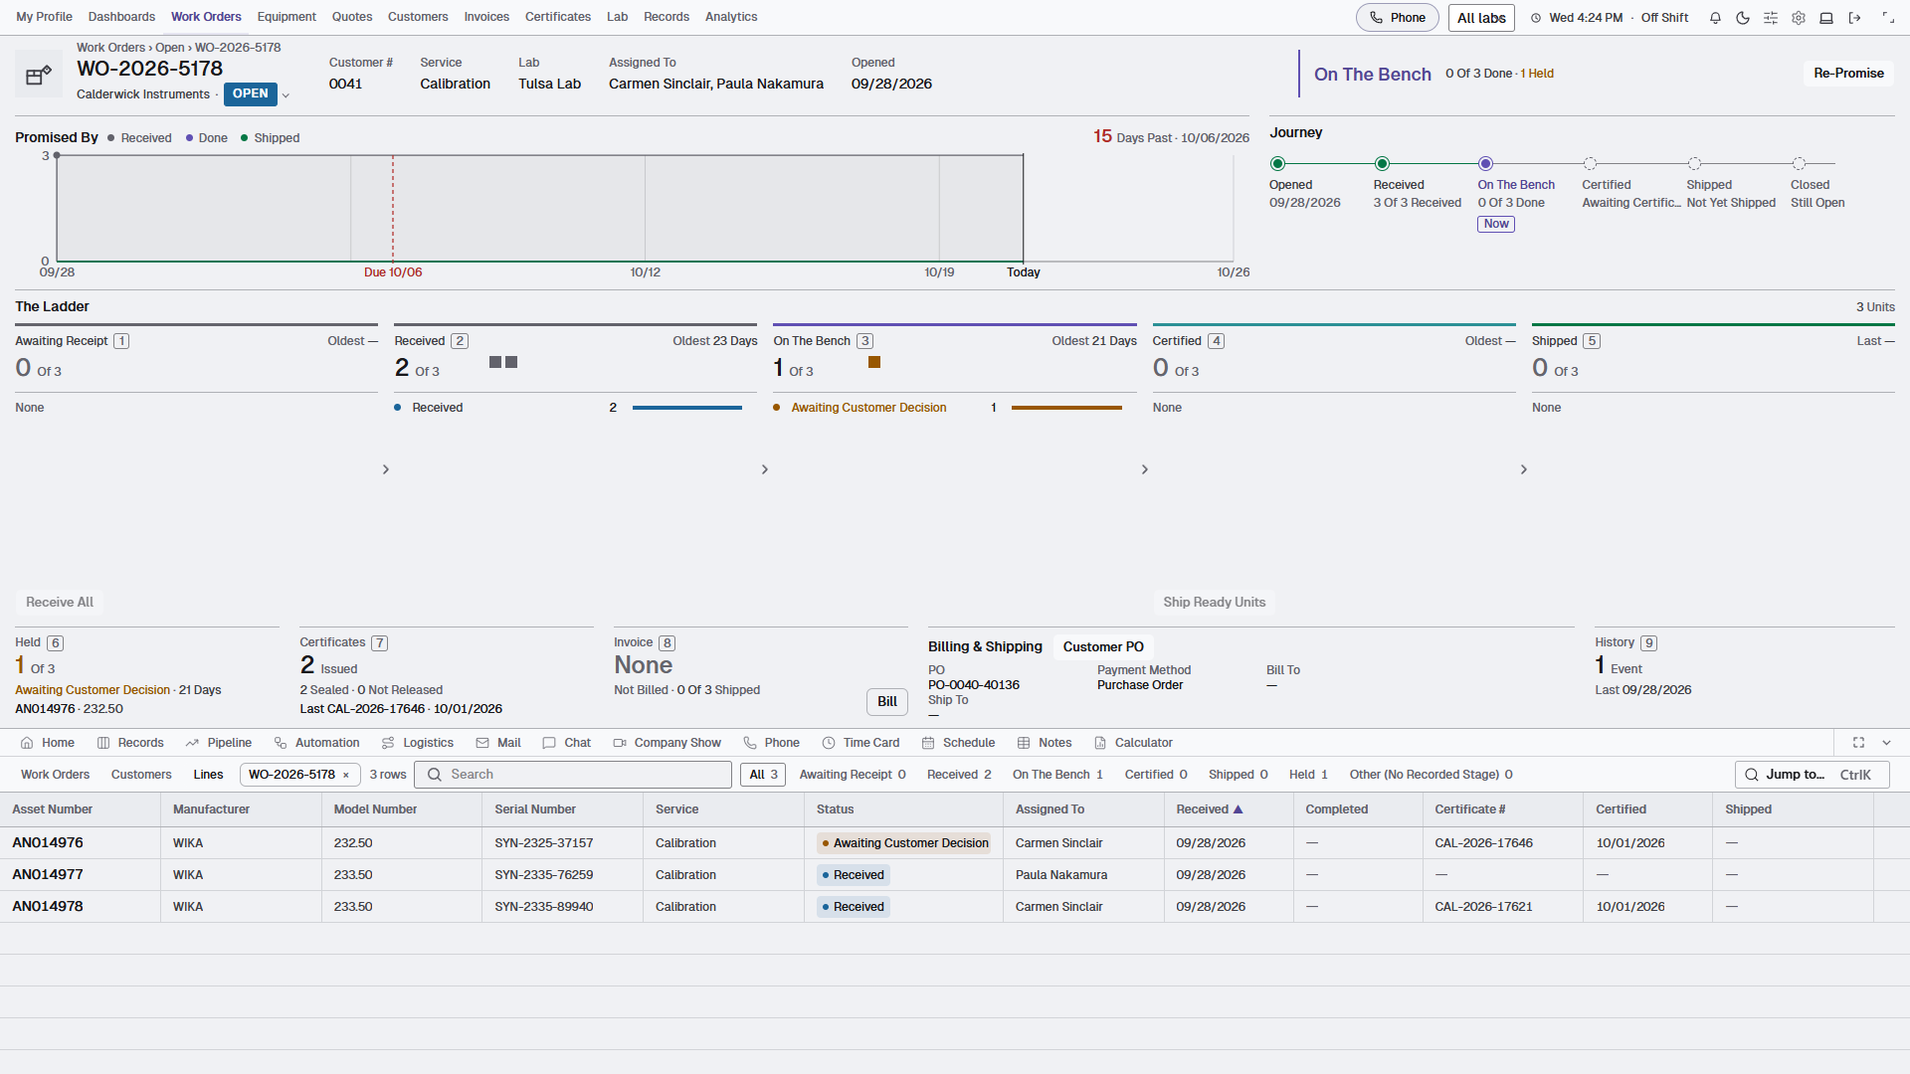Open the Certificates top menu
Image resolution: width=1910 pixels, height=1074 pixels.
(x=557, y=17)
